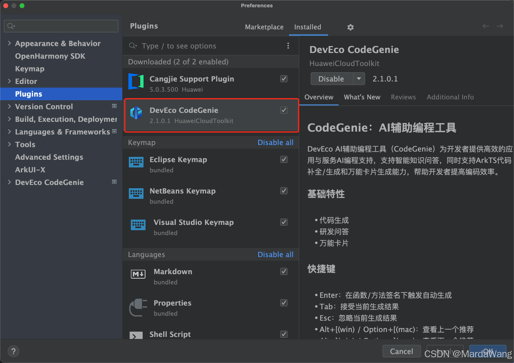Open the dropdown arrow beside Disable button
Screen dimensions: 514x363
coord(359,79)
